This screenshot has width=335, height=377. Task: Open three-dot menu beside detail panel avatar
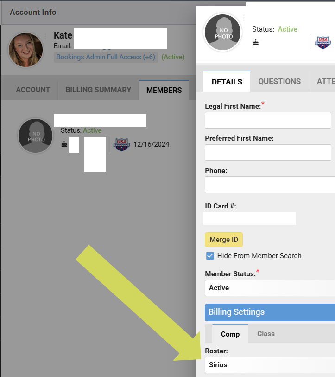tap(244, 18)
